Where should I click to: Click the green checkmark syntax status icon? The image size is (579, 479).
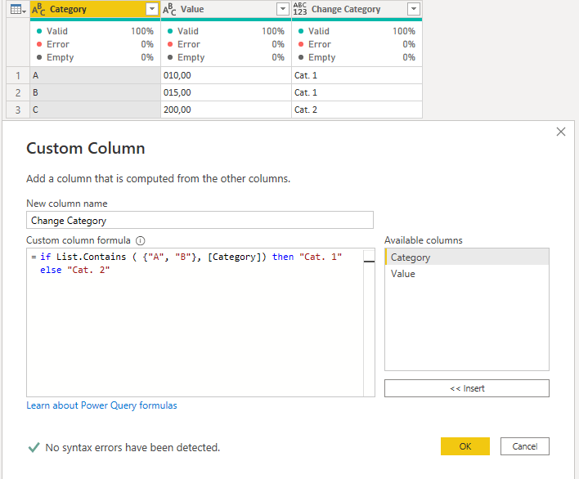pyautogui.click(x=34, y=447)
